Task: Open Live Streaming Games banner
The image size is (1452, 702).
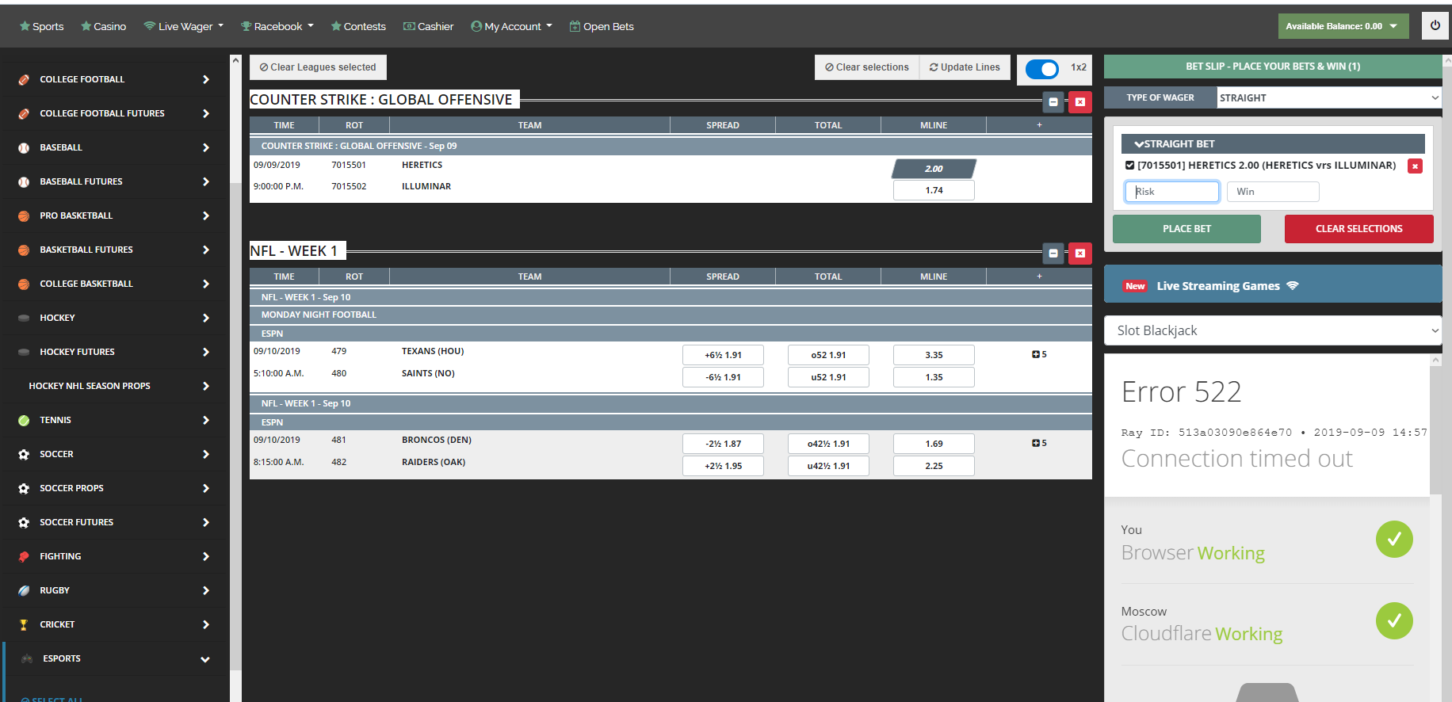Action: (1273, 285)
